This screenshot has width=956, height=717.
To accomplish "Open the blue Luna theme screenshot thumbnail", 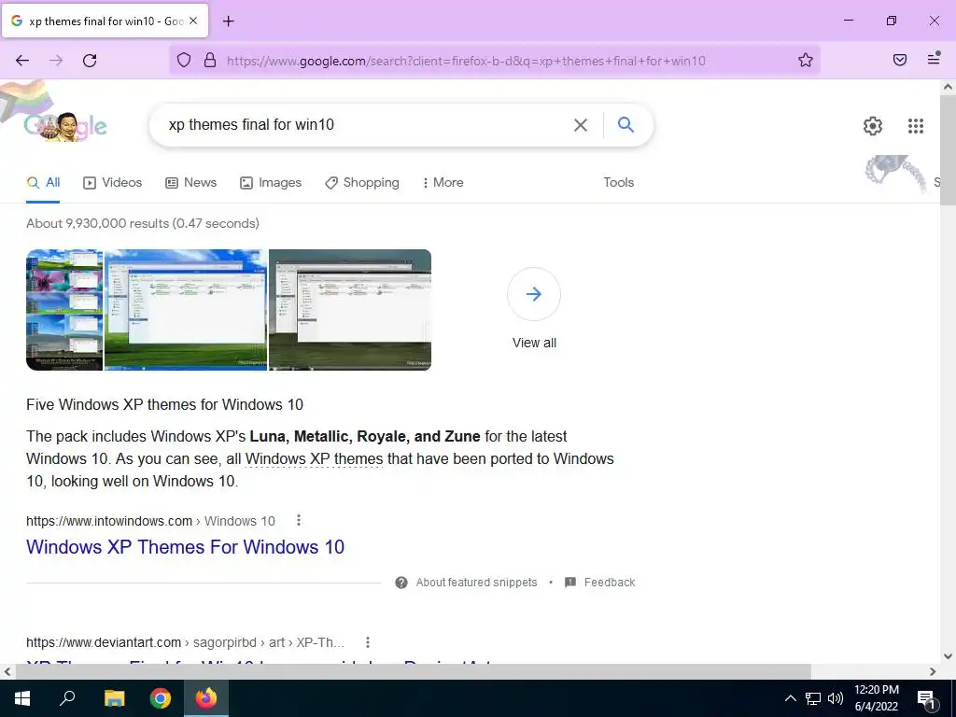I will [186, 310].
